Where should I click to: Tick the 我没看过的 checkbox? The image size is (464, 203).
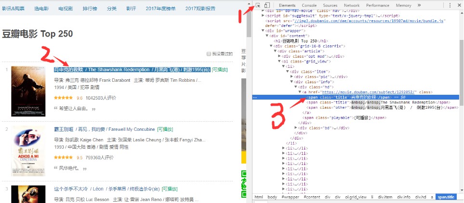point(209,54)
